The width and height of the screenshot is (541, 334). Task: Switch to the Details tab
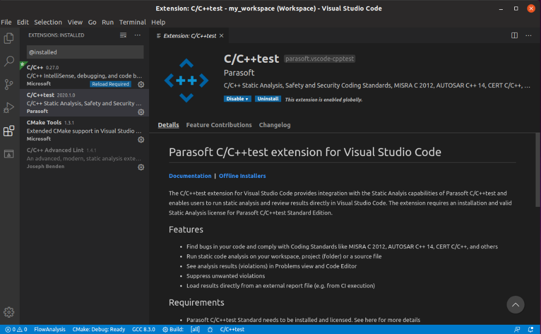coord(168,125)
